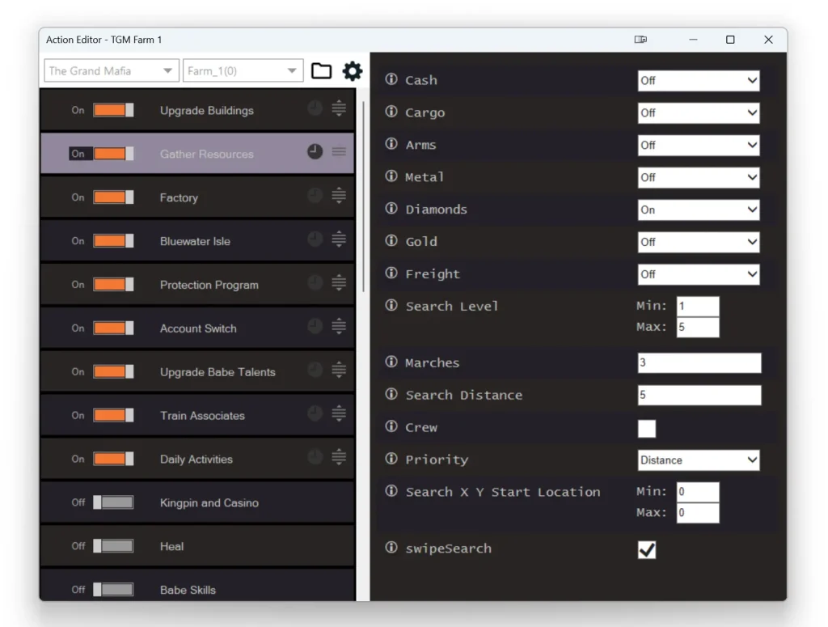Screen dimensions: 828x627
Task: Click the Search Distance input field
Action: coord(699,395)
